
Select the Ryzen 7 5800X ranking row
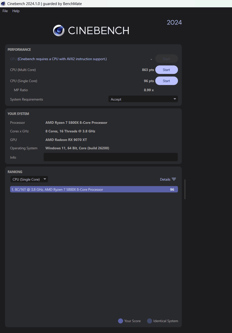94,189
